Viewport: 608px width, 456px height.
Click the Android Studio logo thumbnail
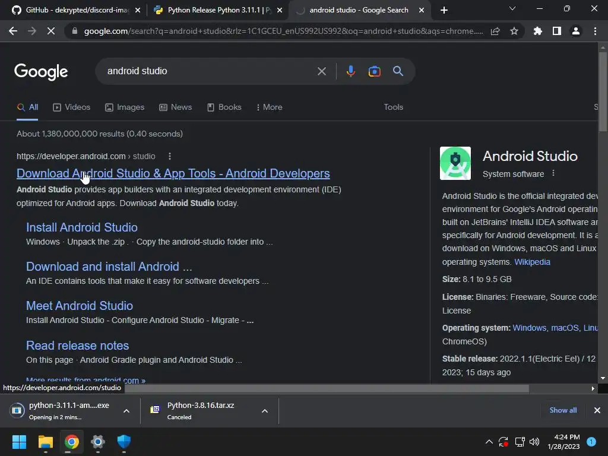[455, 163]
